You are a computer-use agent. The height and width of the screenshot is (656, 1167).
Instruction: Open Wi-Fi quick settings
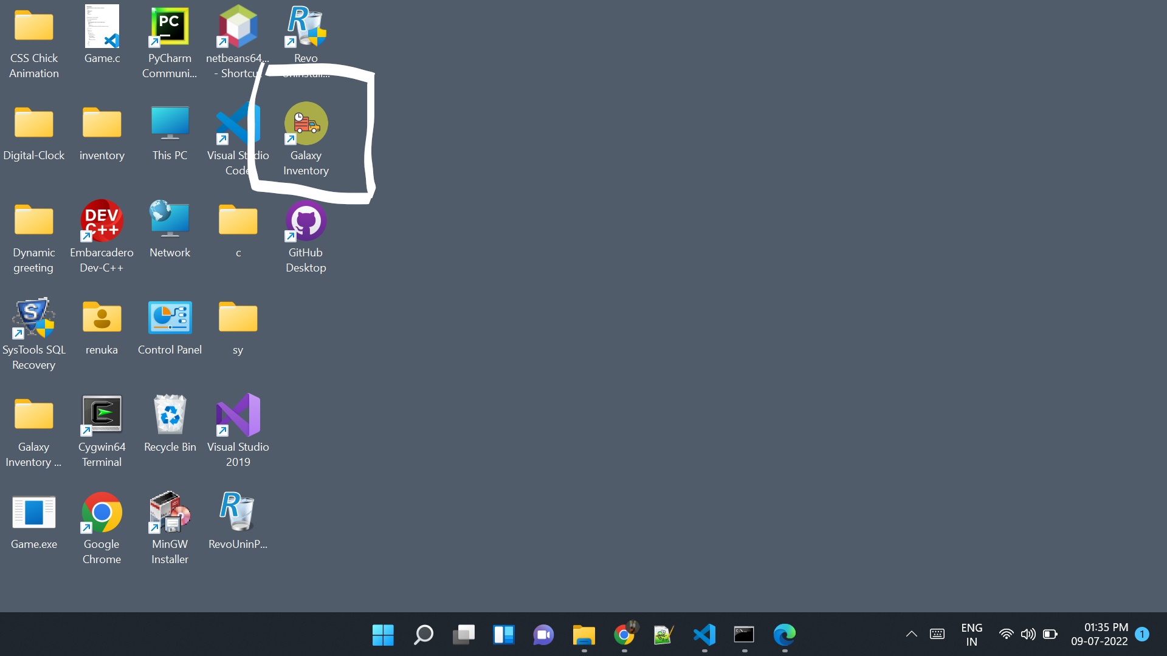coord(1007,634)
